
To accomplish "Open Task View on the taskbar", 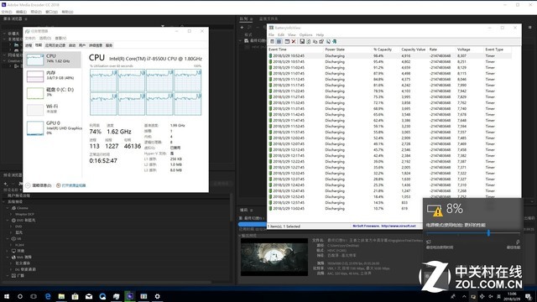I will [x=34, y=296].
